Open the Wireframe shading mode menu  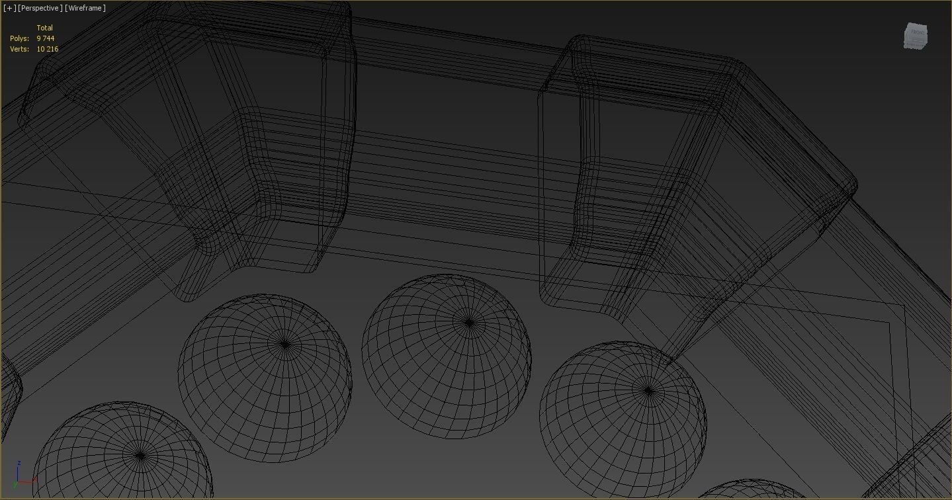85,8
